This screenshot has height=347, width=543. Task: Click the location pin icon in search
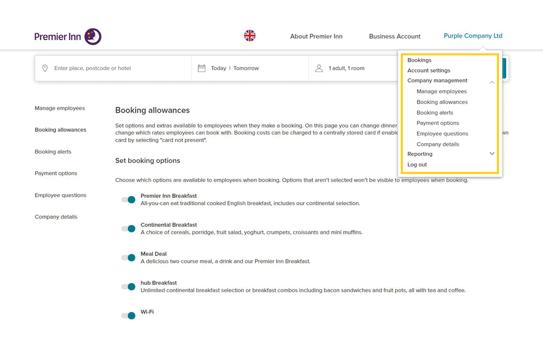coord(45,68)
